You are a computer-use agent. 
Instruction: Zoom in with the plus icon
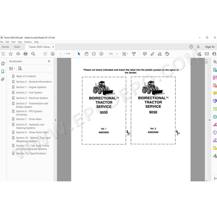coord(101,54)
